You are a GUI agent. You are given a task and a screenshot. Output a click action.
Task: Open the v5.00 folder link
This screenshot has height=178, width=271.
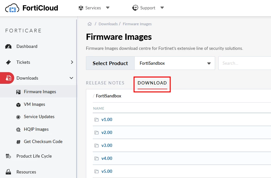pyautogui.click(x=107, y=172)
